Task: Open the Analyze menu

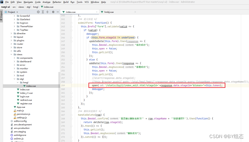Action: [x=46, y=2]
